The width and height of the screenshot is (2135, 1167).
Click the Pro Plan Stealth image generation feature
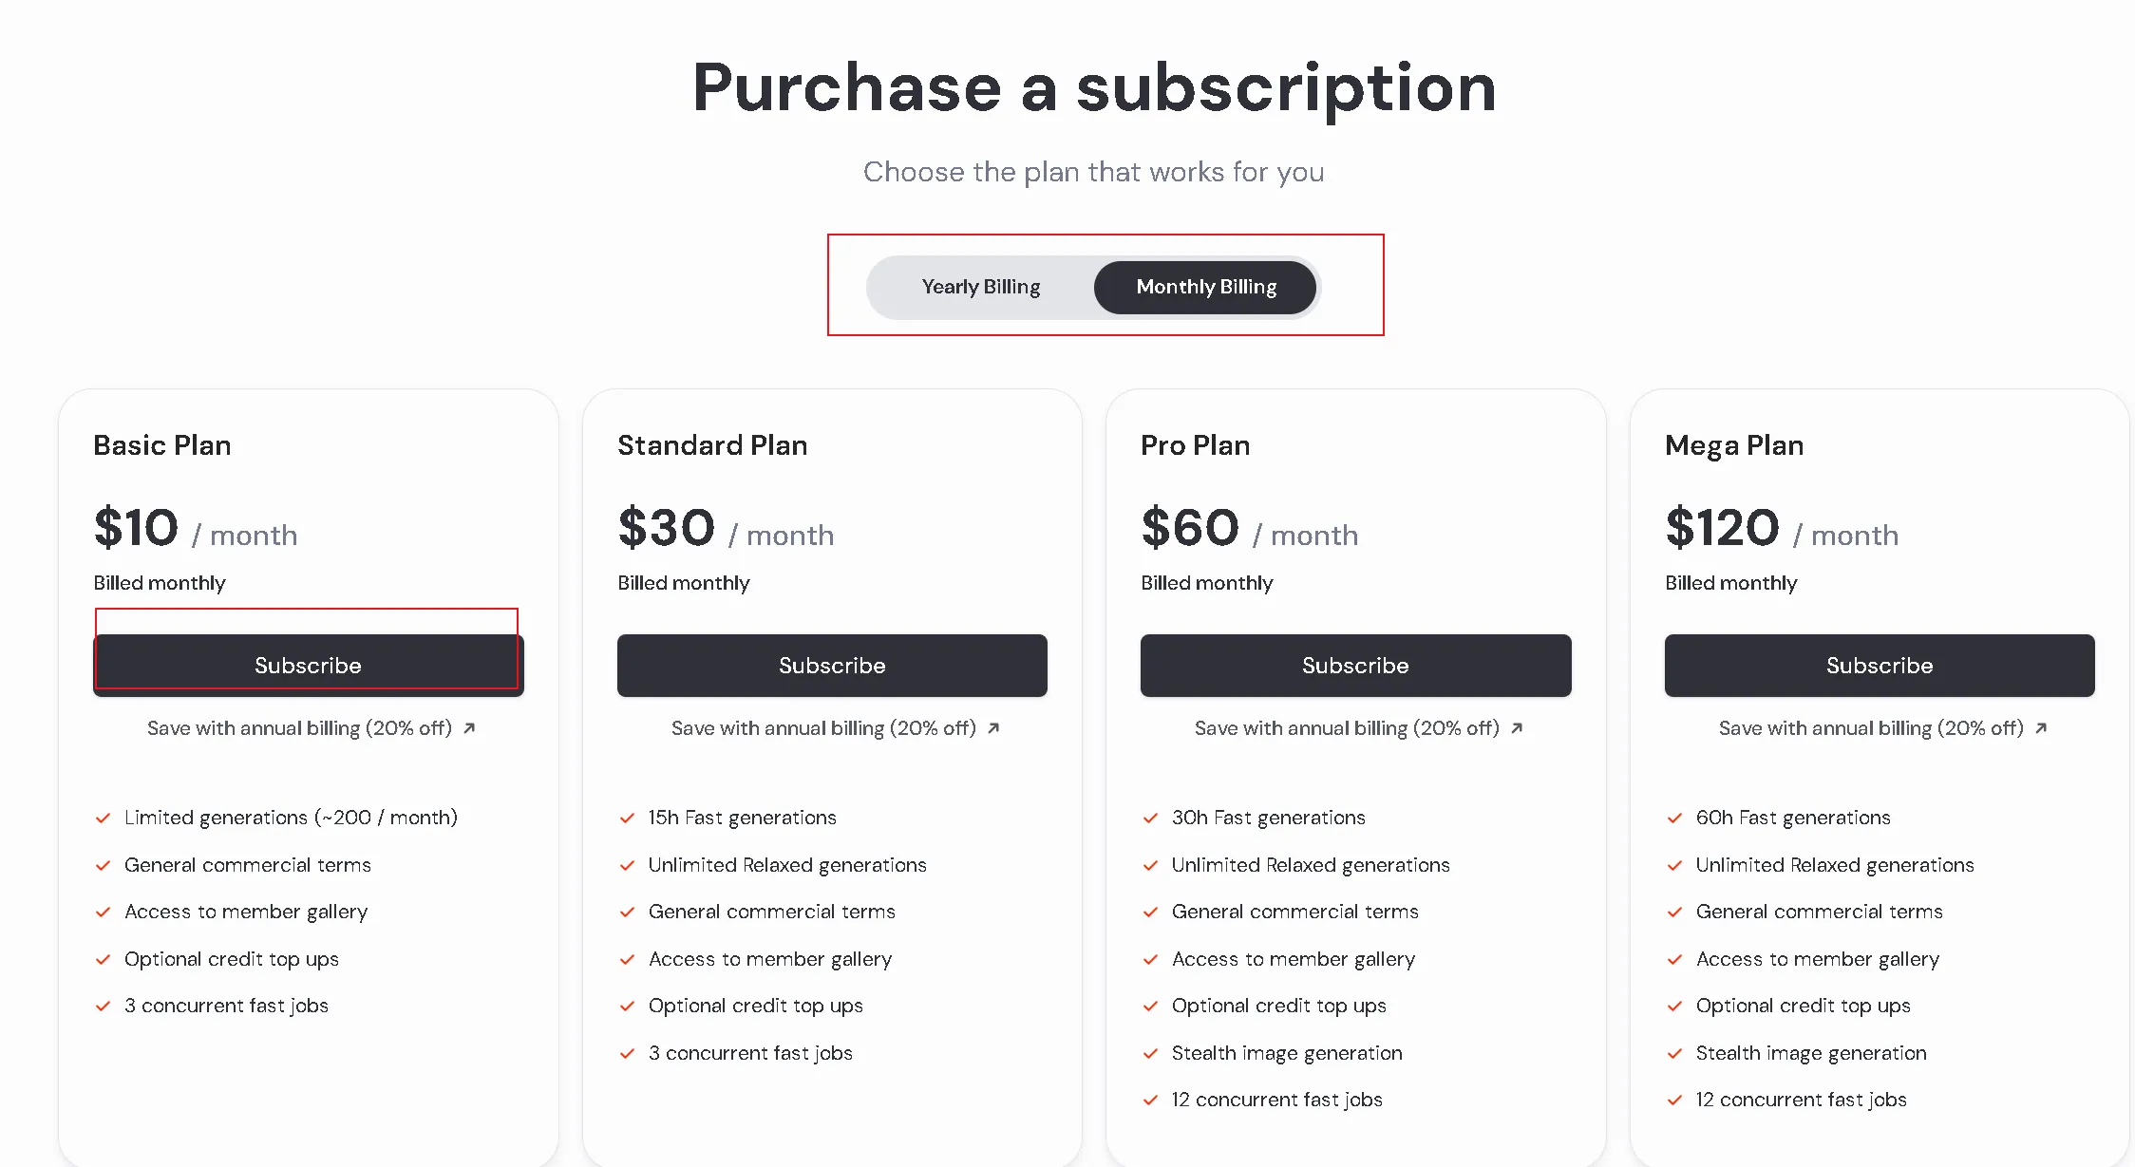pyautogui.click(x=1286, y=1053)
